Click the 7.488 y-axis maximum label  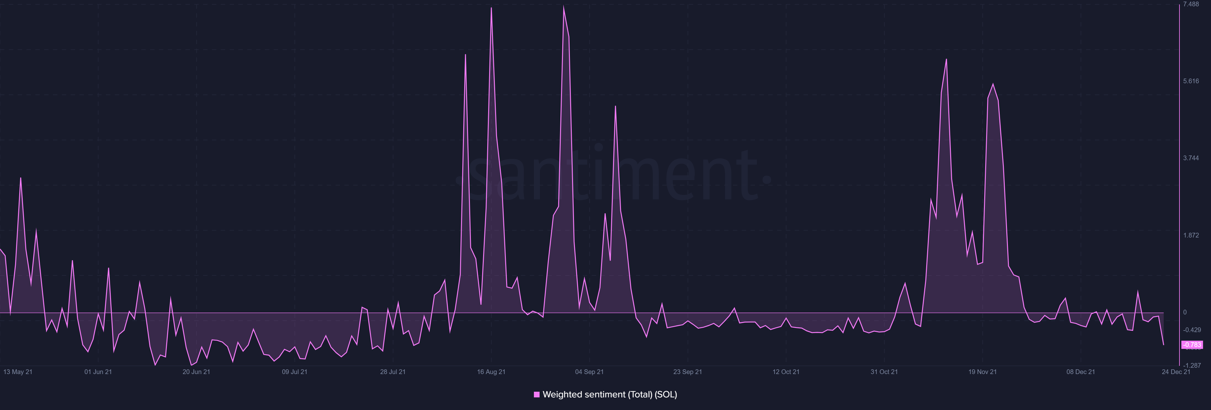pos(1191,4)
